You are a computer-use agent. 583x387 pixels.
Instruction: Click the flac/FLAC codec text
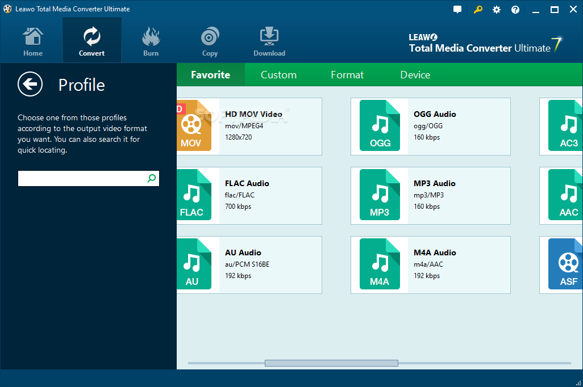coord(239,195)
